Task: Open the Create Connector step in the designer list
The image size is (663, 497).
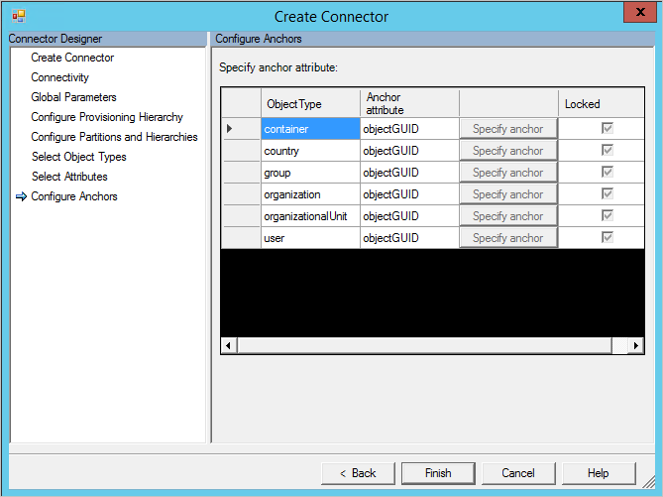Action: (x=72, y=58)
